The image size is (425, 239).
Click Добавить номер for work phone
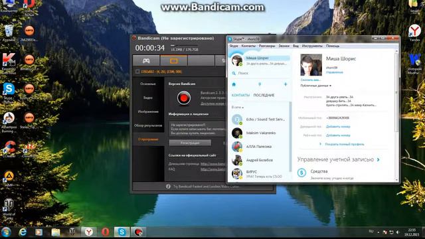(338, 135)
